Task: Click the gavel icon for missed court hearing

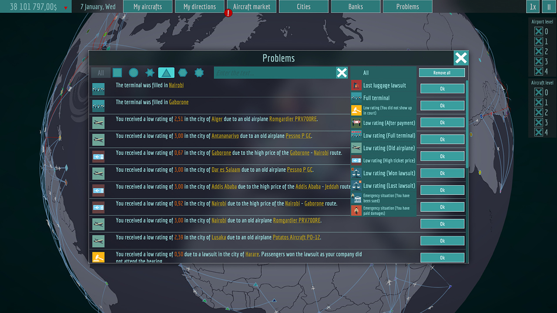Action: [356, 110]
